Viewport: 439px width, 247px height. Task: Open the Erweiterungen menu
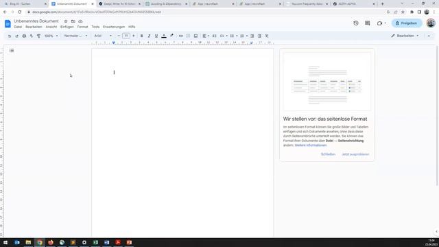114,27
